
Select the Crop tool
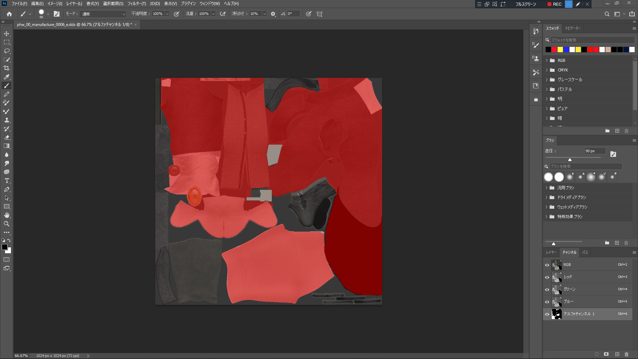point(7,68)
